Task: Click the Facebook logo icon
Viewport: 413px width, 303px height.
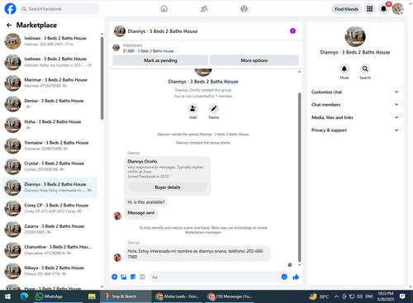Action: 10,9
